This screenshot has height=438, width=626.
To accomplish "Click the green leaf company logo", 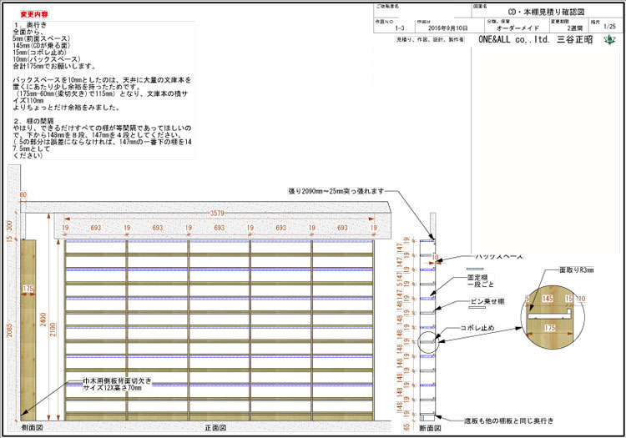I will 609,40.
